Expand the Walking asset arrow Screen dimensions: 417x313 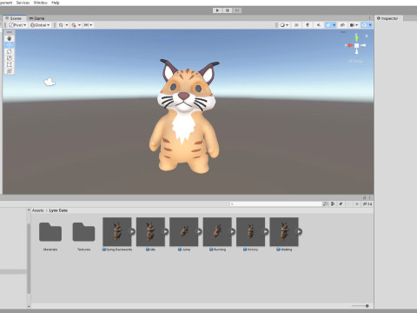tap(299, 231)
